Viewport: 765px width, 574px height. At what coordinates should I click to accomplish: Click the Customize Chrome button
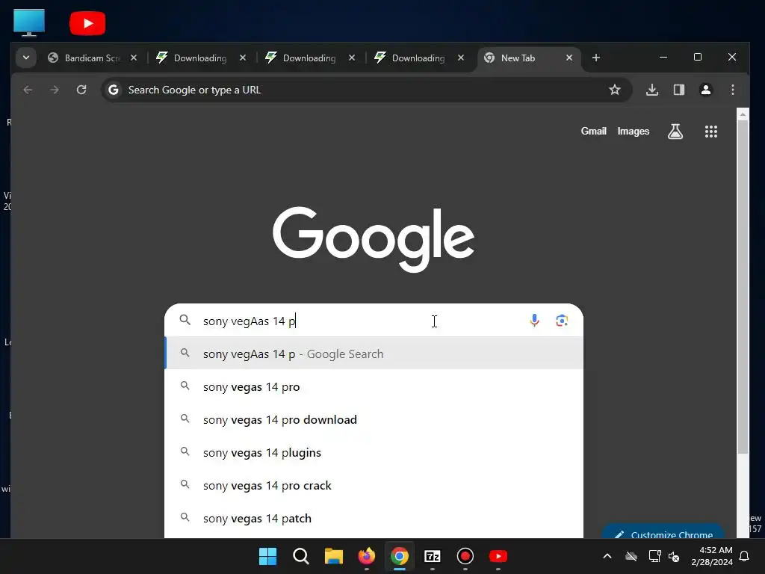click(x=663, y=532)
